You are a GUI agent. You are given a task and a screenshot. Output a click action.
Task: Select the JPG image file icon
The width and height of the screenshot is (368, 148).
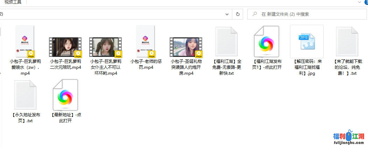click(x=306, y=42)
